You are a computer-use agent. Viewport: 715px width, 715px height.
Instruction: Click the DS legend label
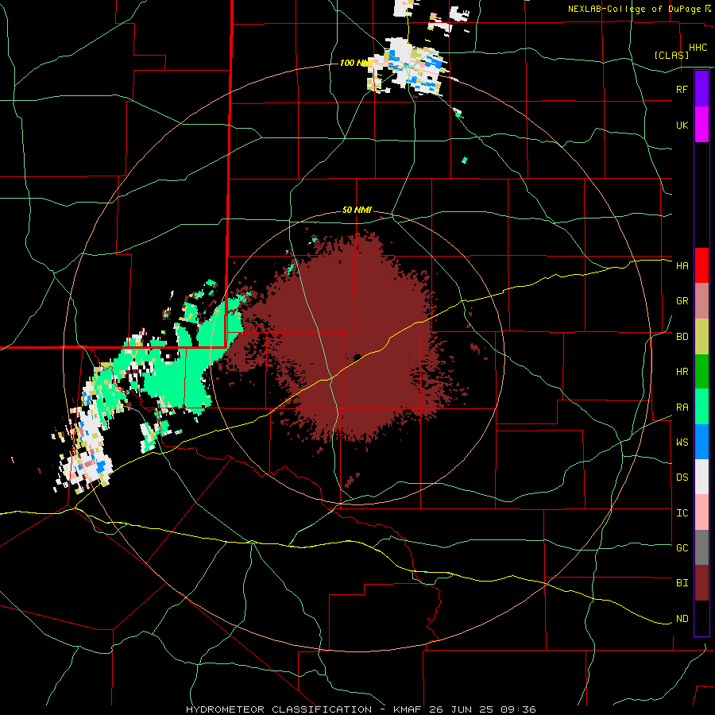point(682,477)
